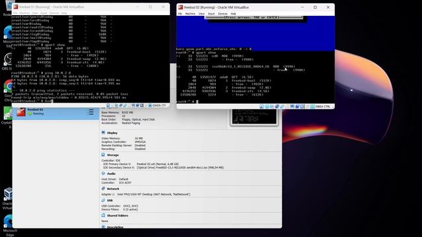Click network indicator in freebsd 02 status bar
422x237 pixels.
point(277,107)
